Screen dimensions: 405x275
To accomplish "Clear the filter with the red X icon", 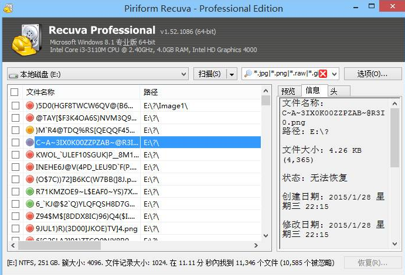I will click(323, 74).
